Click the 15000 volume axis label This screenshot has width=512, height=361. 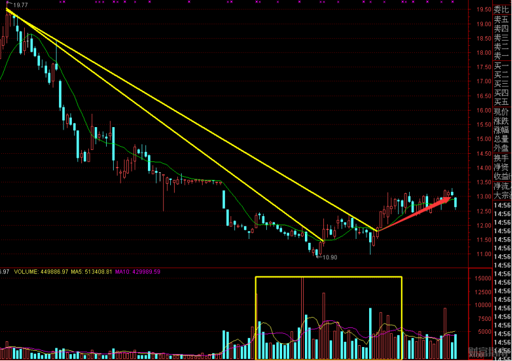click(483, 278)
